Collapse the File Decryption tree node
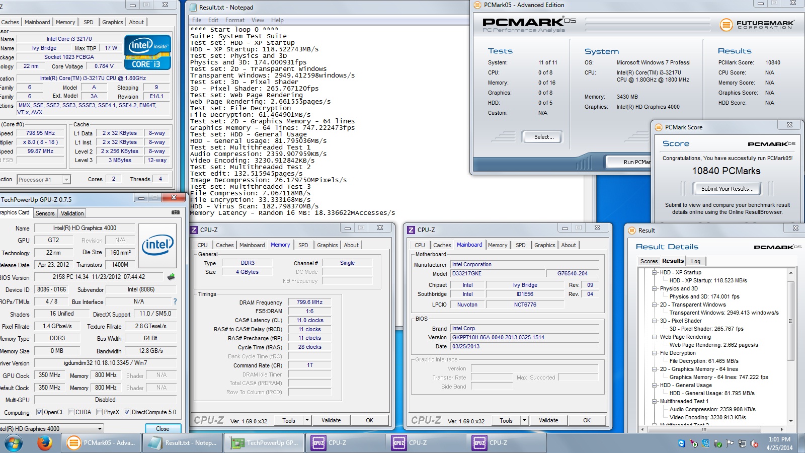Image resolution: width=805 pixels, height=453 pixels. click(x=655, y=353)
